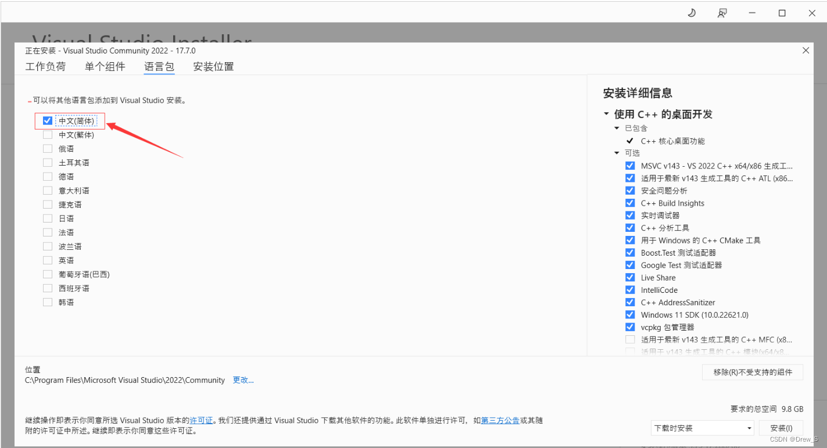827x448 pixels.
Task: Maximize the Visual Studio Installer window
Action: click(x=782, y=13)
